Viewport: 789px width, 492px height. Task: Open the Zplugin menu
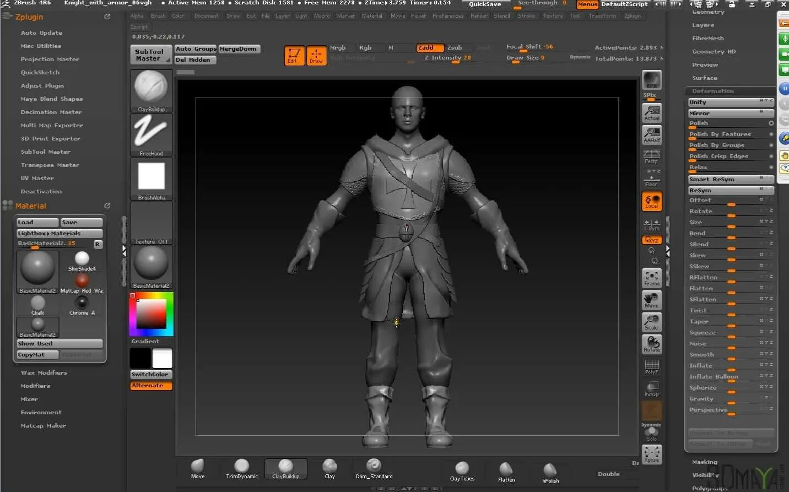[x=633, y=16]
